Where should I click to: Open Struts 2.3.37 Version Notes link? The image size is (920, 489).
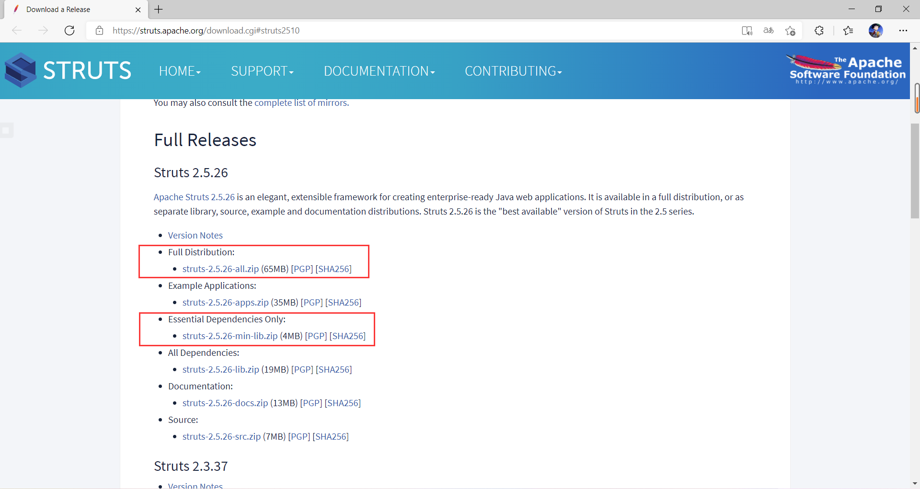tap(195, 485)
